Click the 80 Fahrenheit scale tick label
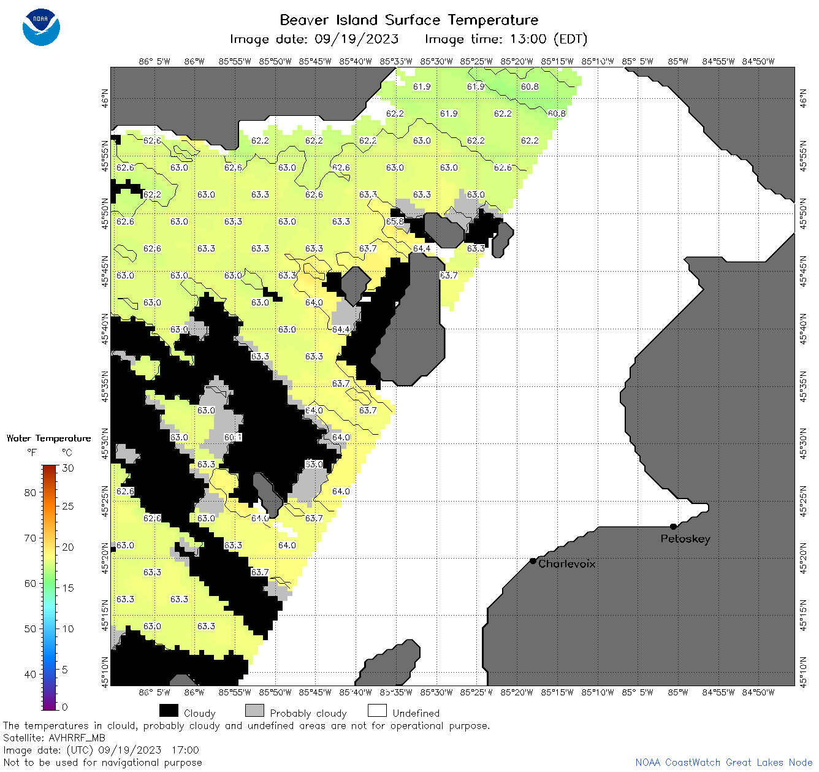The height and width of the screenshot is (772, 819). [30, 492]
